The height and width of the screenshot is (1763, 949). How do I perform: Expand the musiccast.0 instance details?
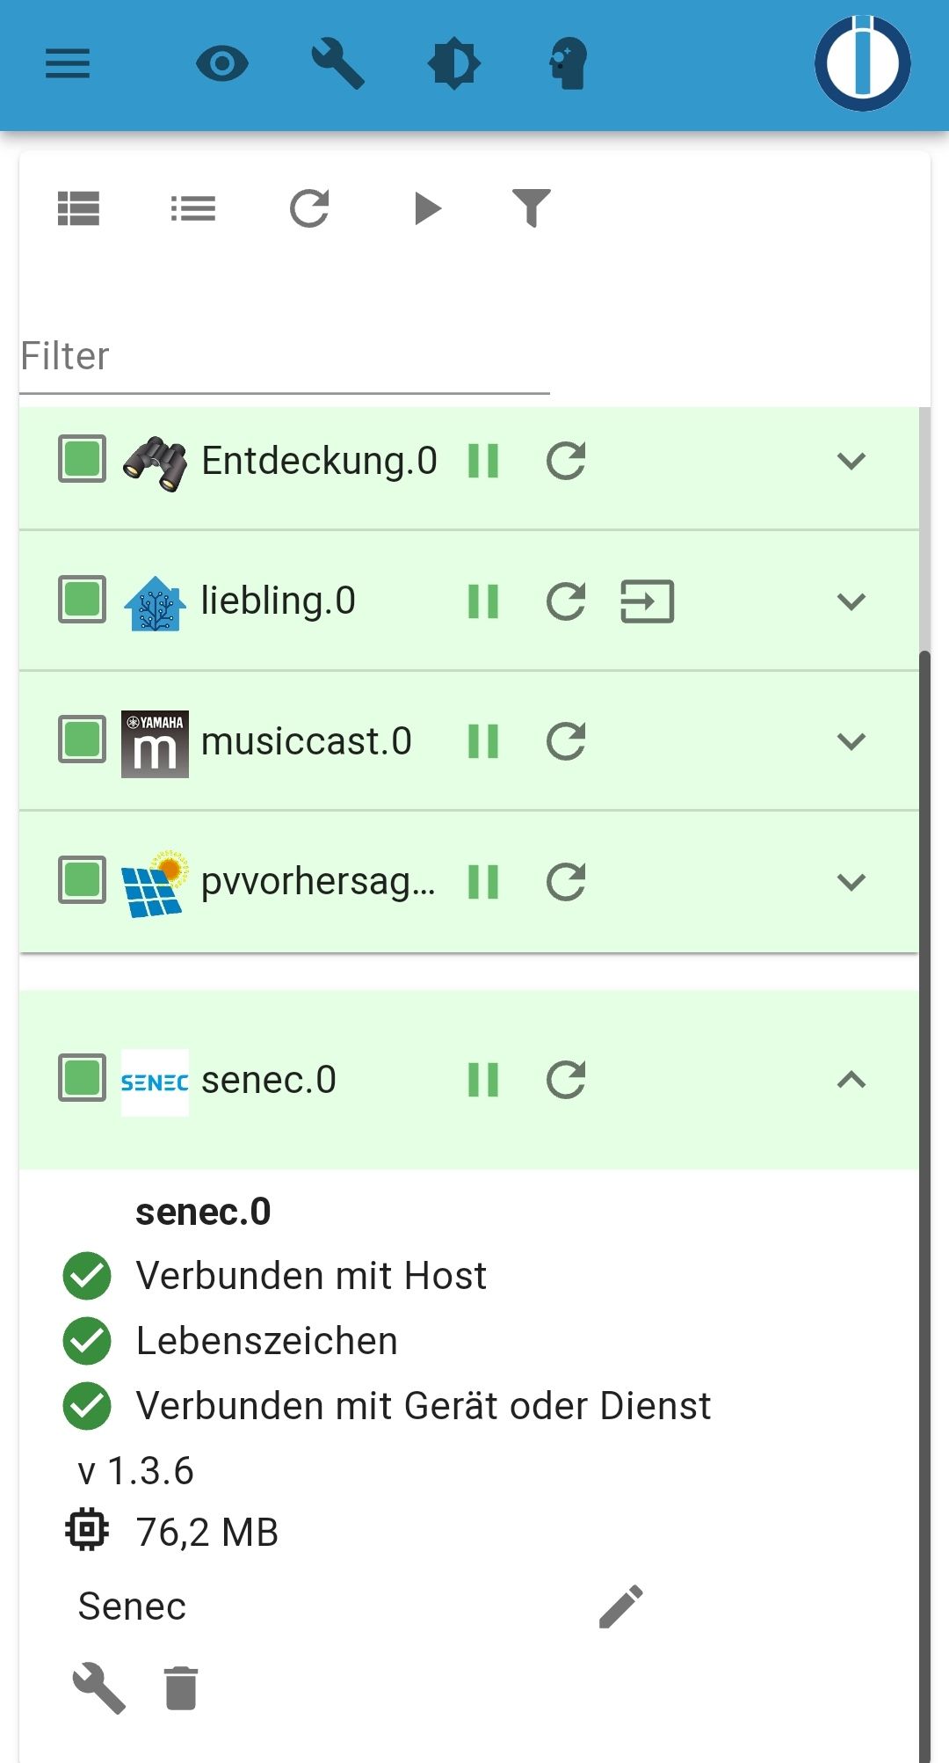click(851, 741)
